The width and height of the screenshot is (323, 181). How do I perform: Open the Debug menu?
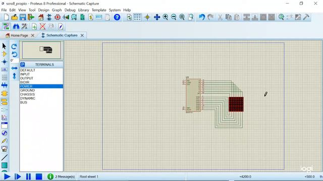(70, 10)
